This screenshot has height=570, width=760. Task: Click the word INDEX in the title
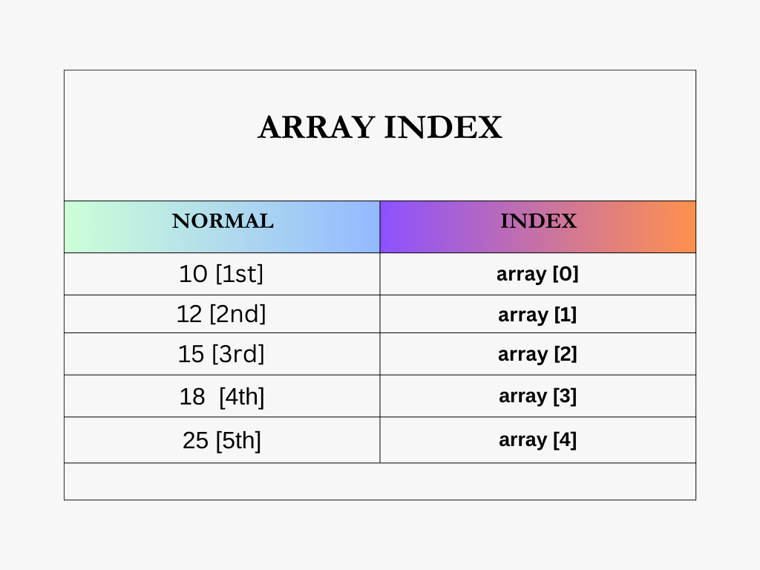pos(444,128)
